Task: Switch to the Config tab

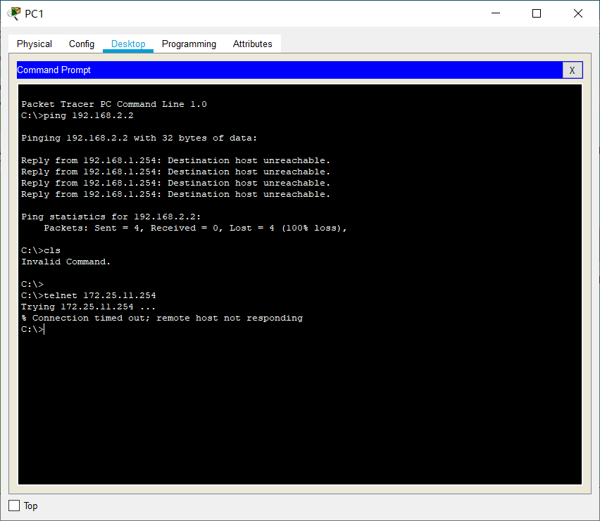Action: pyautogui.click(x=82, y=44)
